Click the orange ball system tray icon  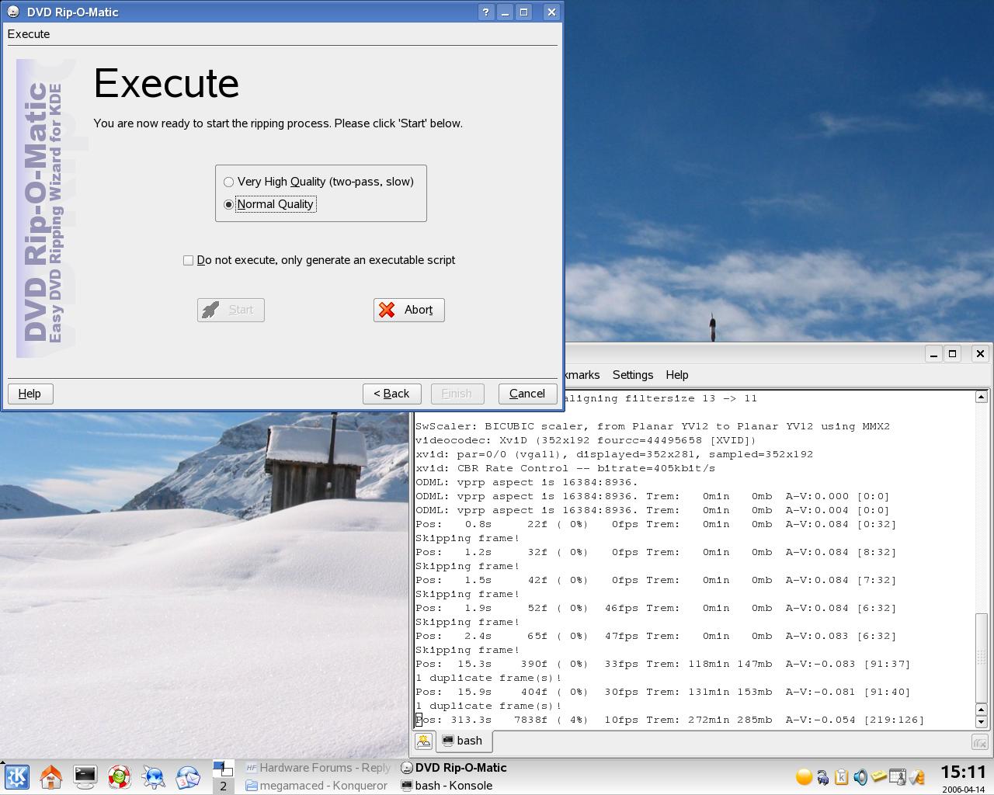pos(805,776)
